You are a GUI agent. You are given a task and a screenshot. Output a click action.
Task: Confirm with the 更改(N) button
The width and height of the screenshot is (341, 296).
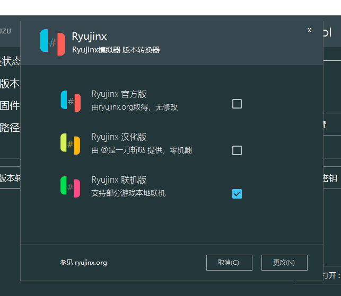284,262
